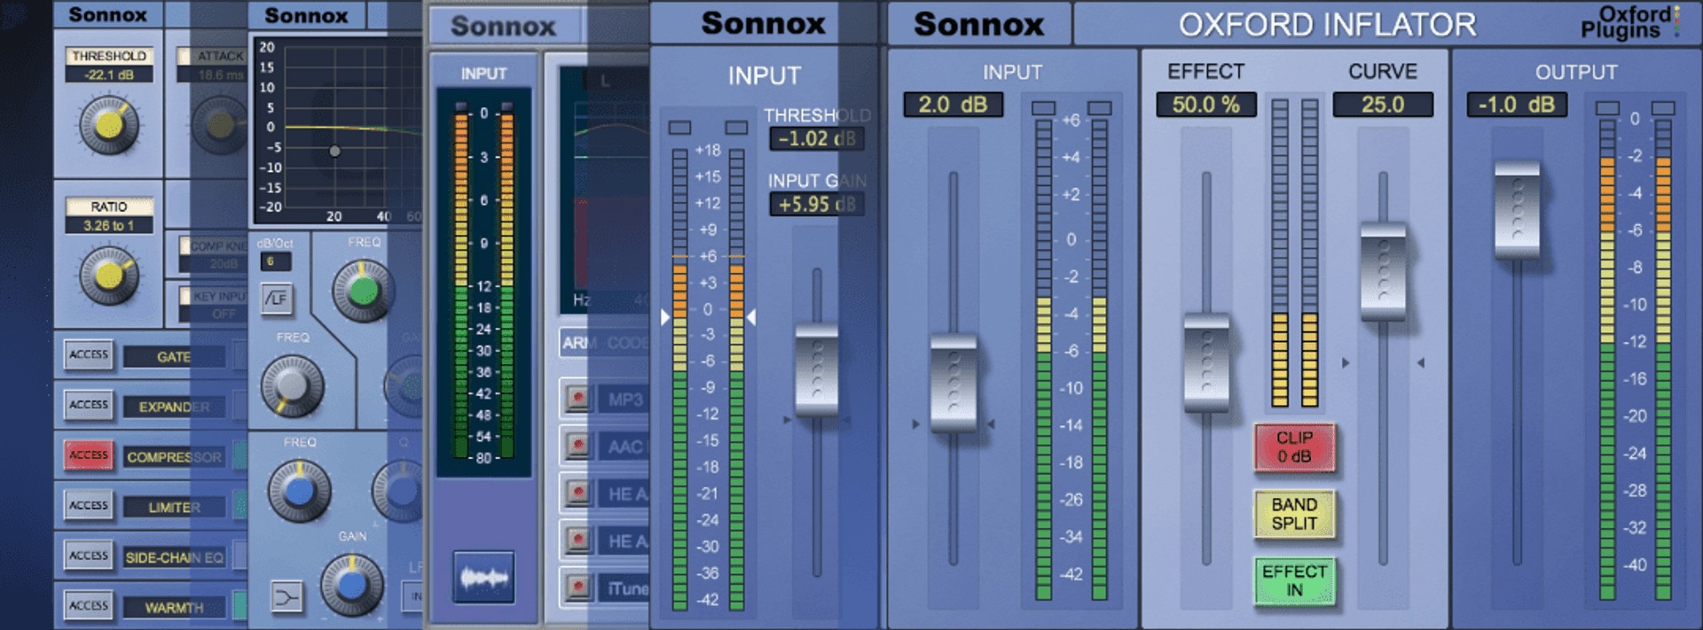Toggle the EFFECT IN button

pyautogui.click(x=1294, y=580)
